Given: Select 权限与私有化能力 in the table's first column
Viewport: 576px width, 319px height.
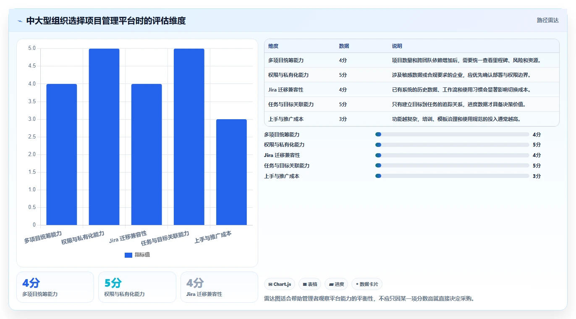Looking at the screenshot, I should tap(288, 75).
